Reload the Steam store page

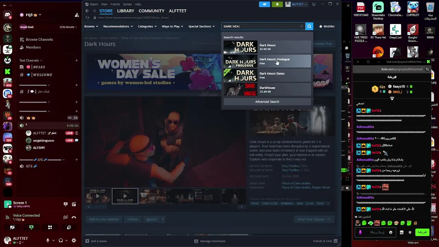click(x=87, y=17)
